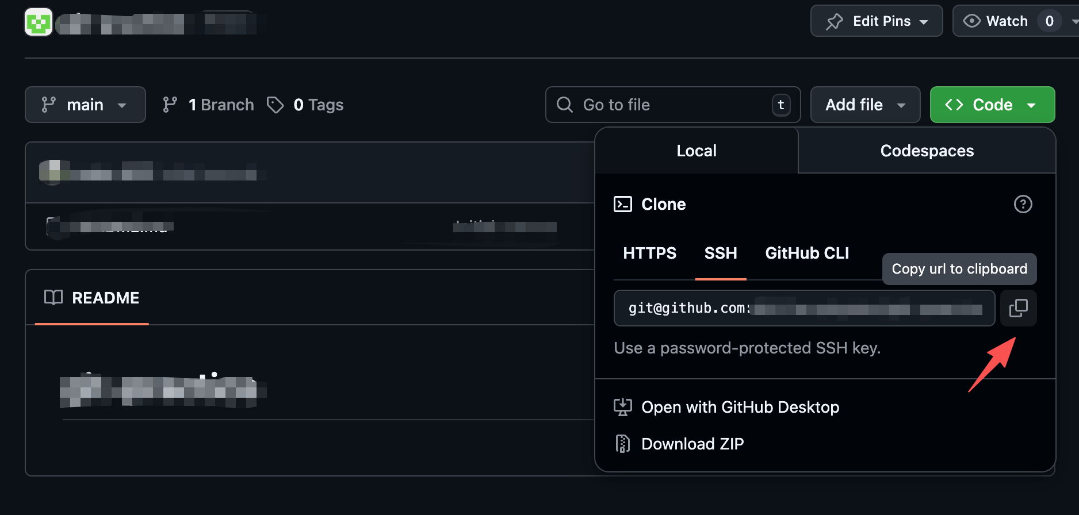This screenshot has width=1079, height=515.
Task: Click the README book icon
Action: point(53,298)
